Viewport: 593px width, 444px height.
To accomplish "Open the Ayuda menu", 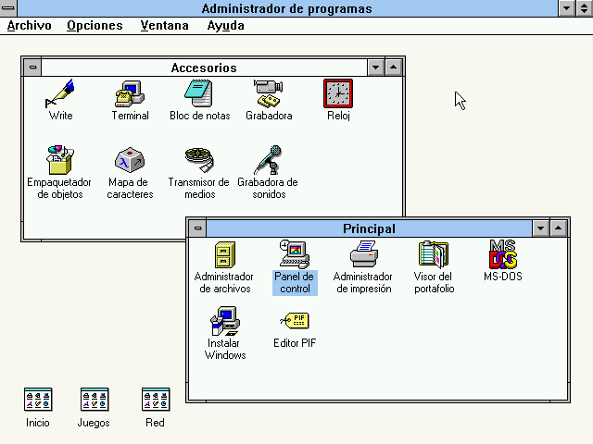I will click(226, 26).
